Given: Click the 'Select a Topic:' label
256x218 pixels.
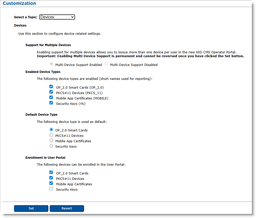Looking at the screenshot, I should pyautogui.click(x=26, y=17).
